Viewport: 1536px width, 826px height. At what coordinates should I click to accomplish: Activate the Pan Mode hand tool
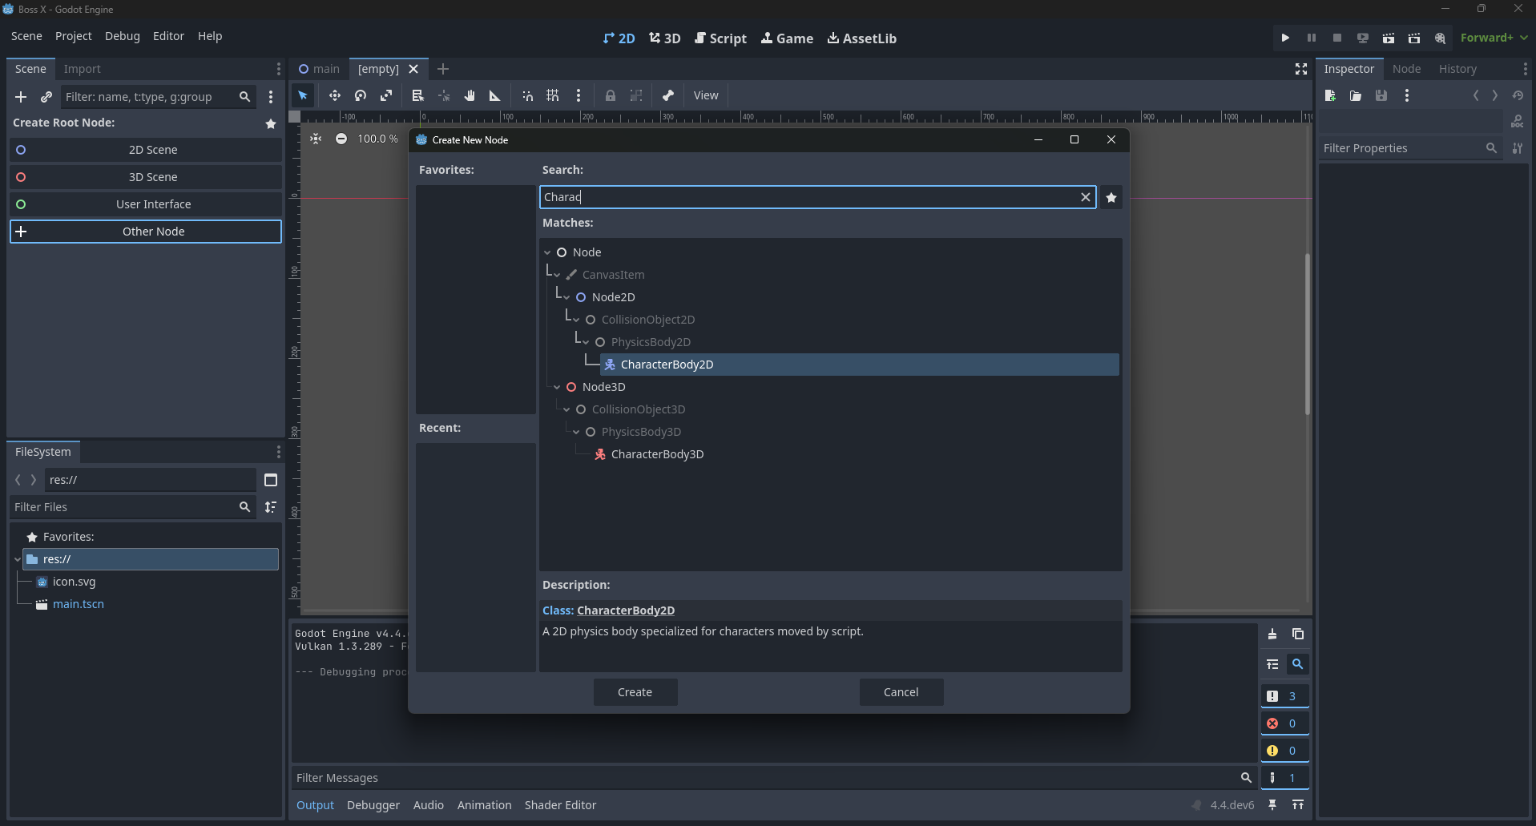pyautogui.click(x=470, y=95)
